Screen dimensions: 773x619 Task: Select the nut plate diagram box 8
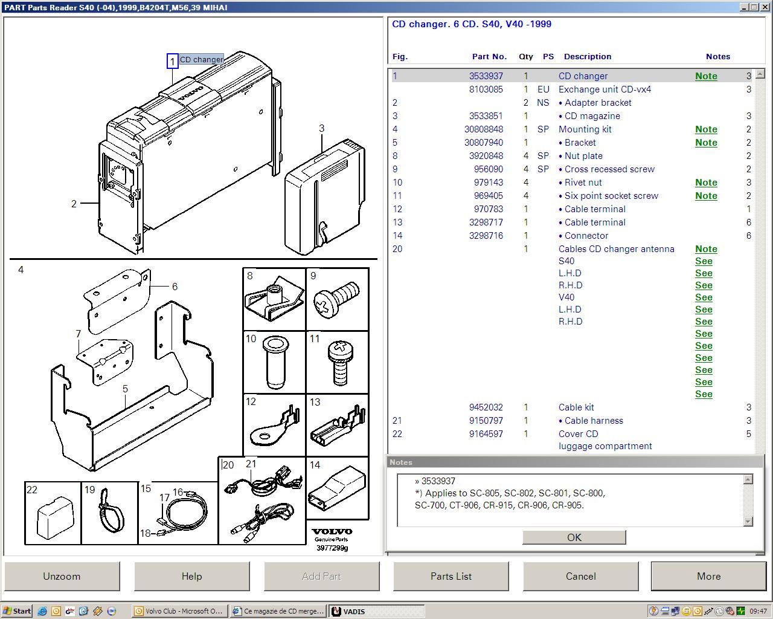pos(274,299)
